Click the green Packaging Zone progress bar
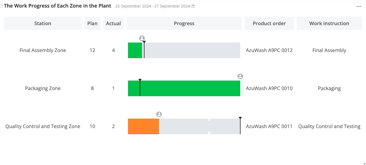366x165 pixels. [x=190, y=88]
